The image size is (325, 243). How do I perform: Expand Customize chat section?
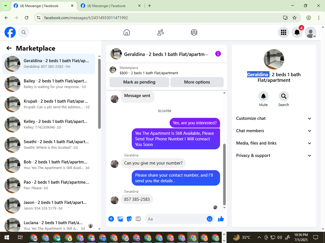[274, 118]
